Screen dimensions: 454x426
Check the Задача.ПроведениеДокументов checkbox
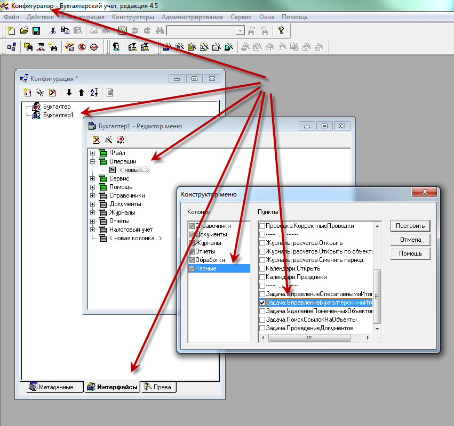(x=262, y=328)
